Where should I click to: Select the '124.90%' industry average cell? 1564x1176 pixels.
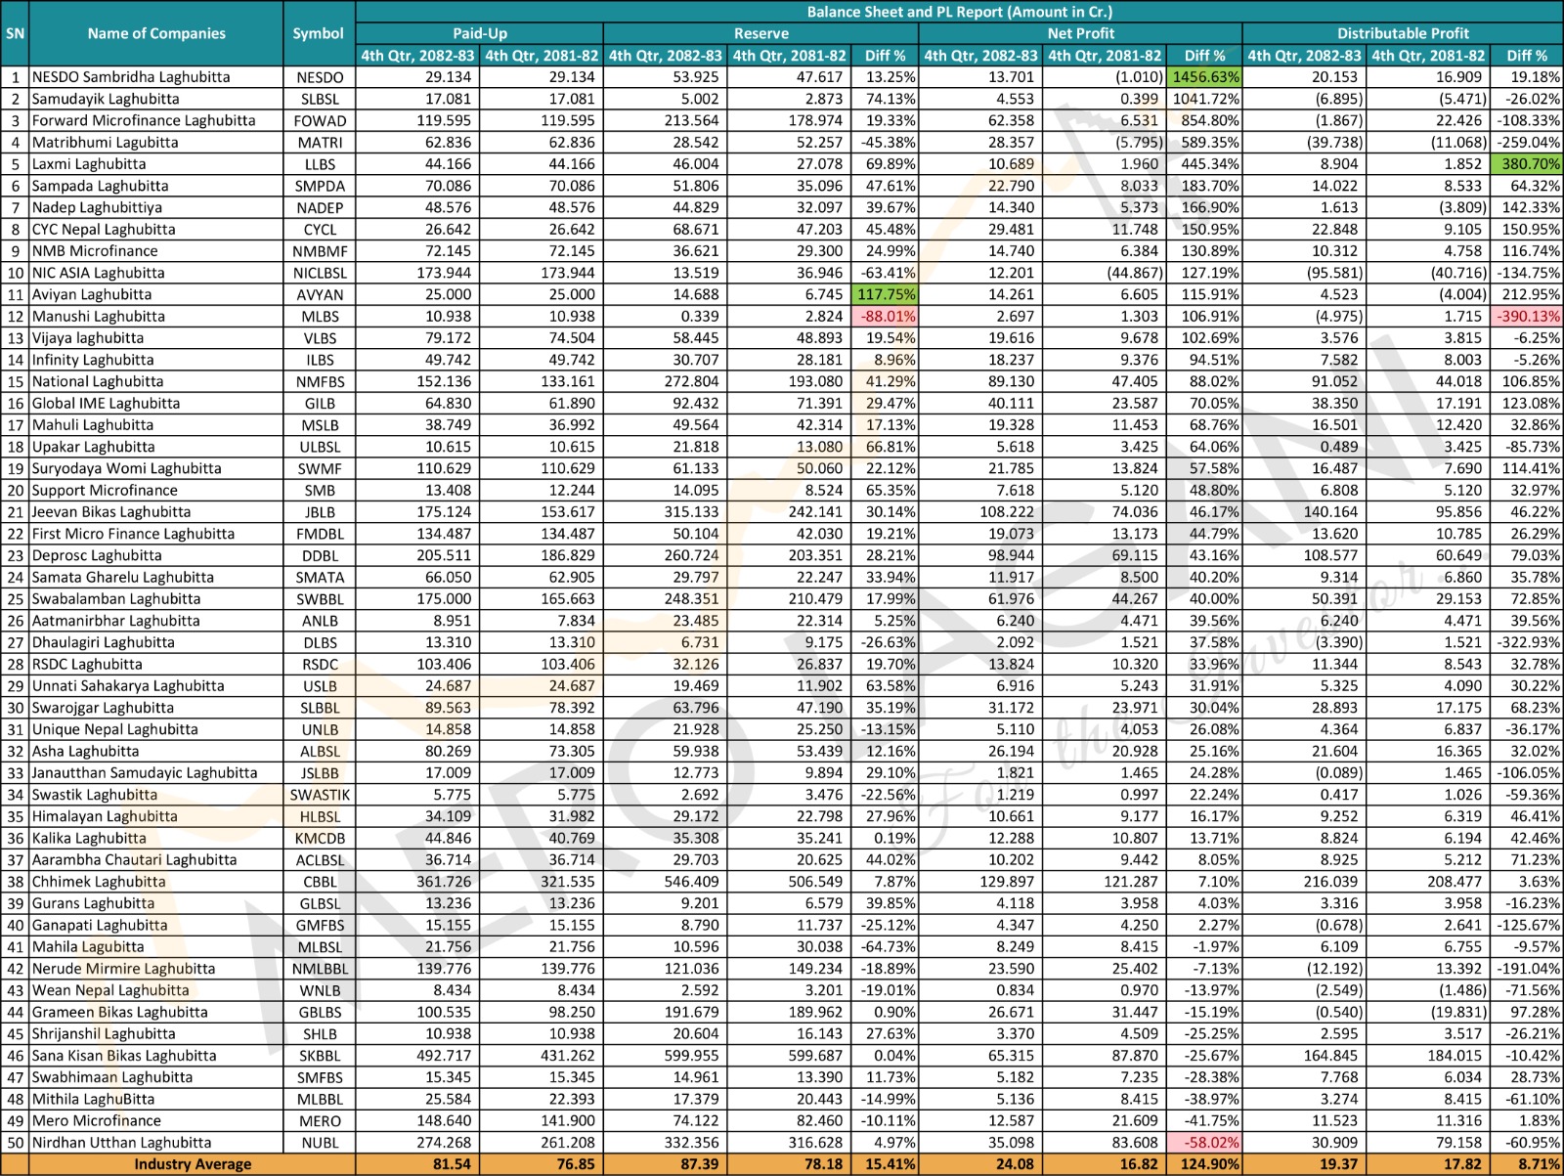pyautogui.click(x=1204, y=1164)
